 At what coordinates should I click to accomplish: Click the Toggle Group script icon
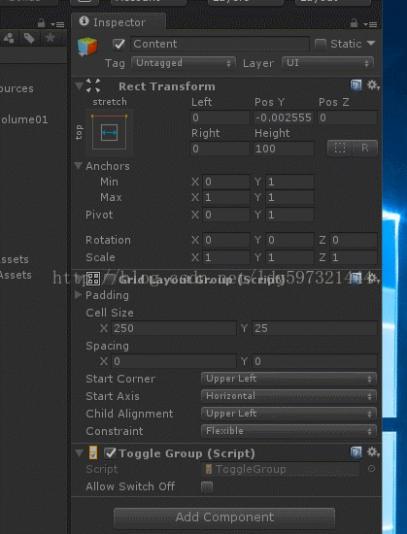[x=93, y=453]
